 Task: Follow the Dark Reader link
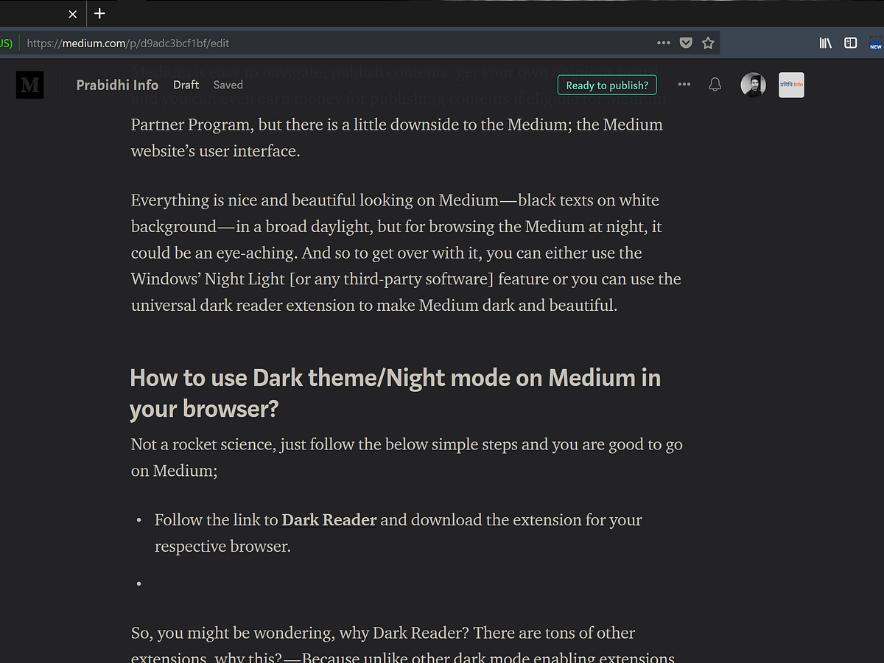329,520
